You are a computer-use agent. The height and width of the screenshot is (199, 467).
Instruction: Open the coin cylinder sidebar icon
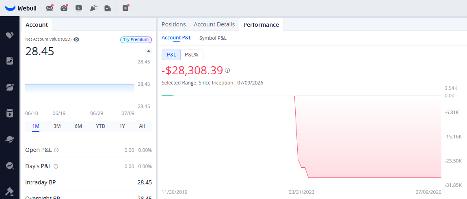(10, 113)
